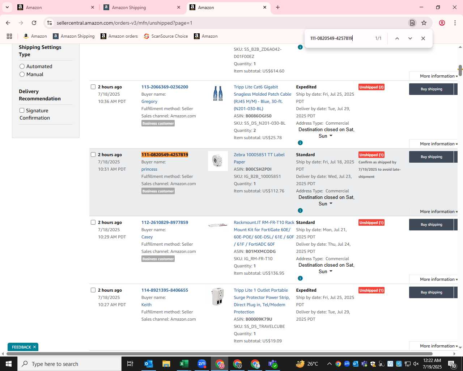The width and height of the screenshot is (463, 371).
Task: Click the info icon under Casey order
Action: [x=300, y=278]
